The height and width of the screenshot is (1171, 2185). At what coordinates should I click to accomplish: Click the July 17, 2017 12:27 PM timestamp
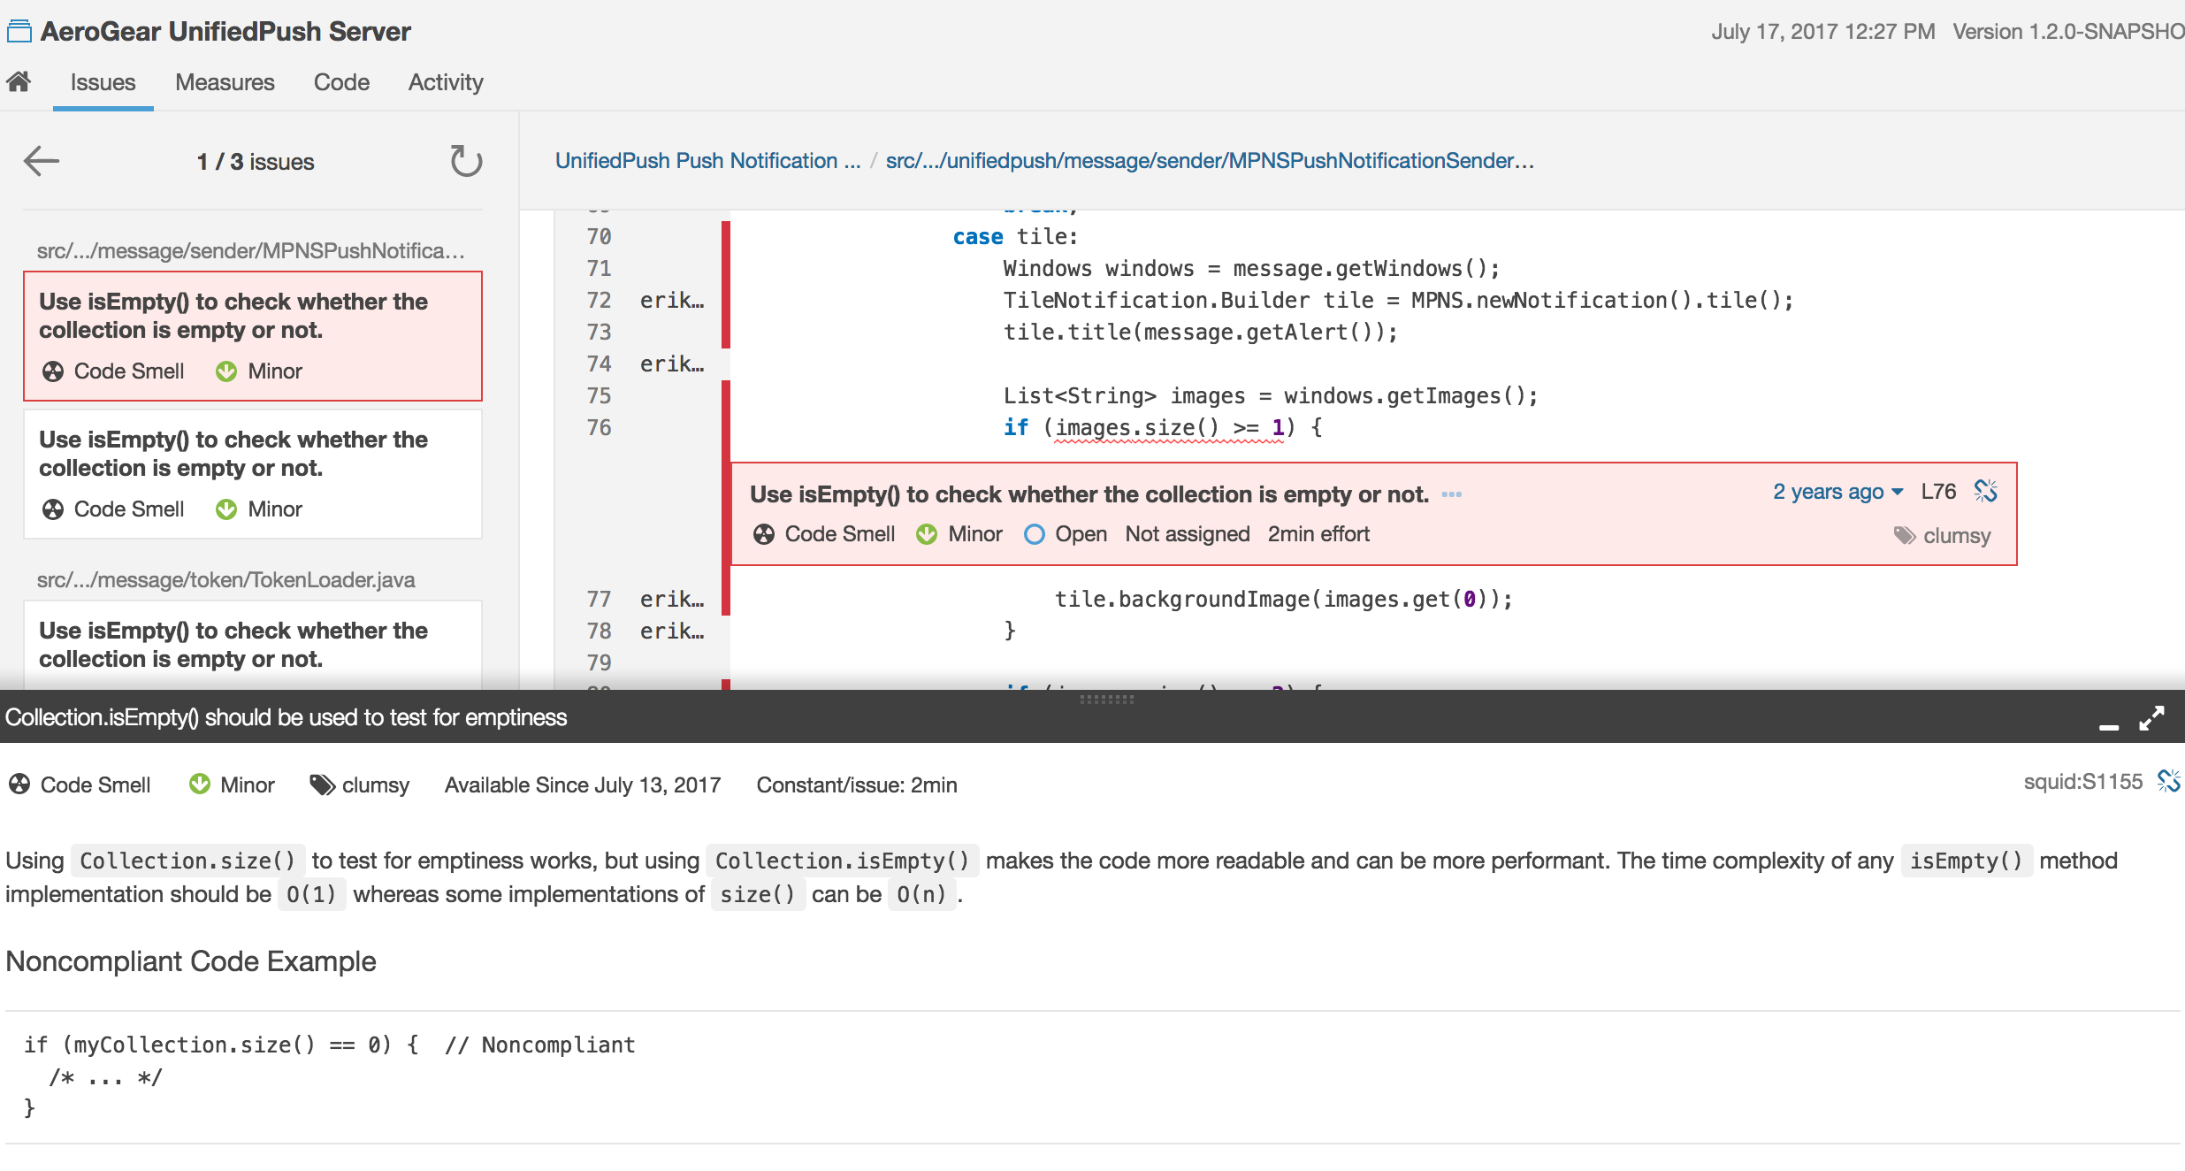(x=1823, y=32)
